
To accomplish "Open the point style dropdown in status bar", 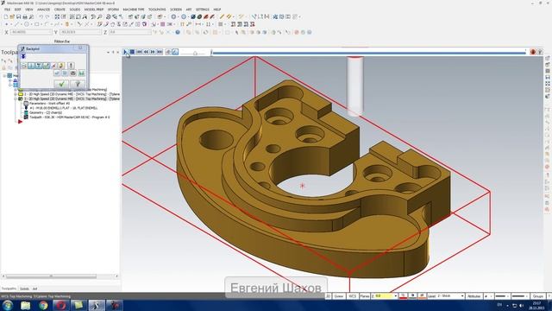I will point(491,296).
